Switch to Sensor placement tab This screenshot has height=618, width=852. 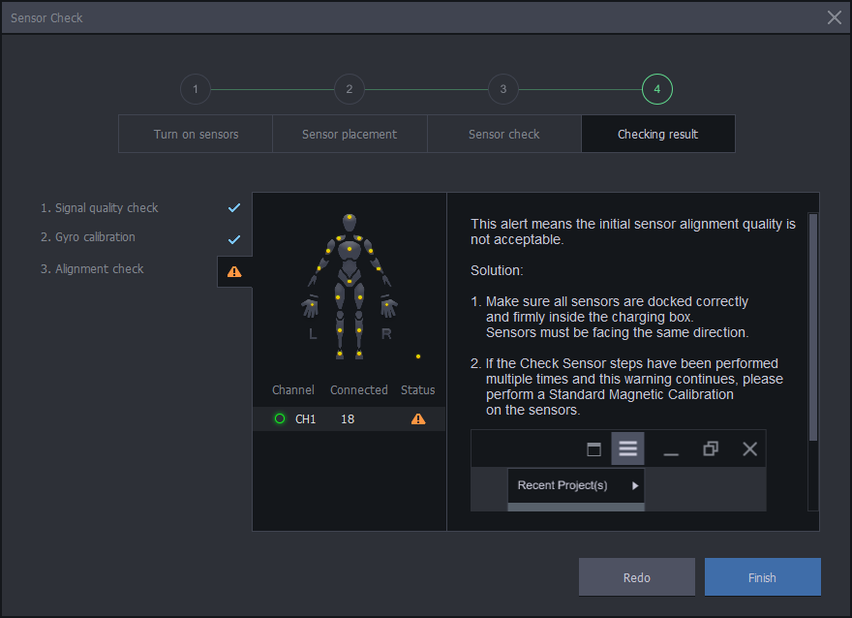350,134
